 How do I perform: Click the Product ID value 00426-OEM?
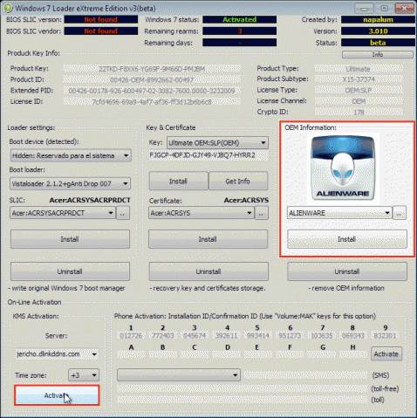(x=152, y=79)
